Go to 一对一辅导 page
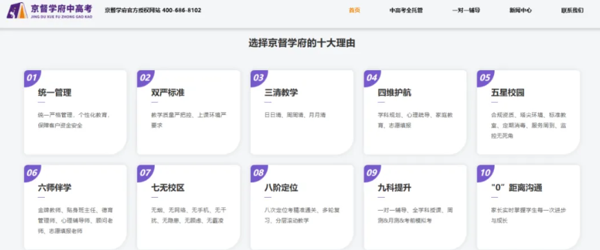This screenshot has height=250, width=600. pos(466,10)
